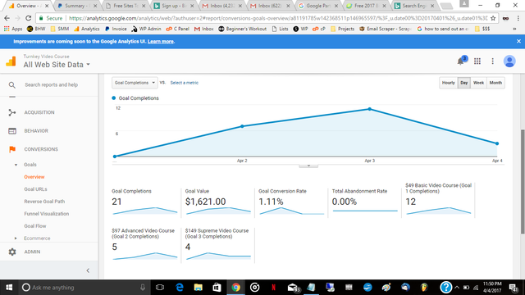Open the Windows Store taskbar icon
Image resolution: width=525 pixels, height=295 pixels.
click(217, 288)
